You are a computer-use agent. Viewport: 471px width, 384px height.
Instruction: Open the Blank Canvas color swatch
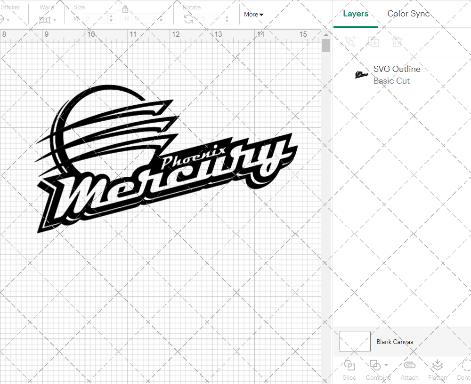pyautogui.click(x=355, y=342)
